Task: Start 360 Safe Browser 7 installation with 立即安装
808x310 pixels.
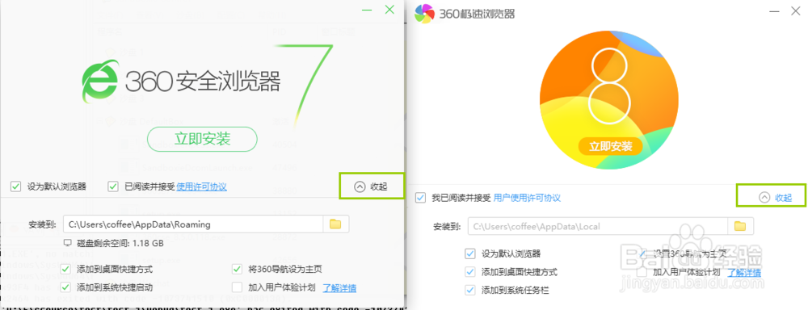Action: [x=201, y=139]
